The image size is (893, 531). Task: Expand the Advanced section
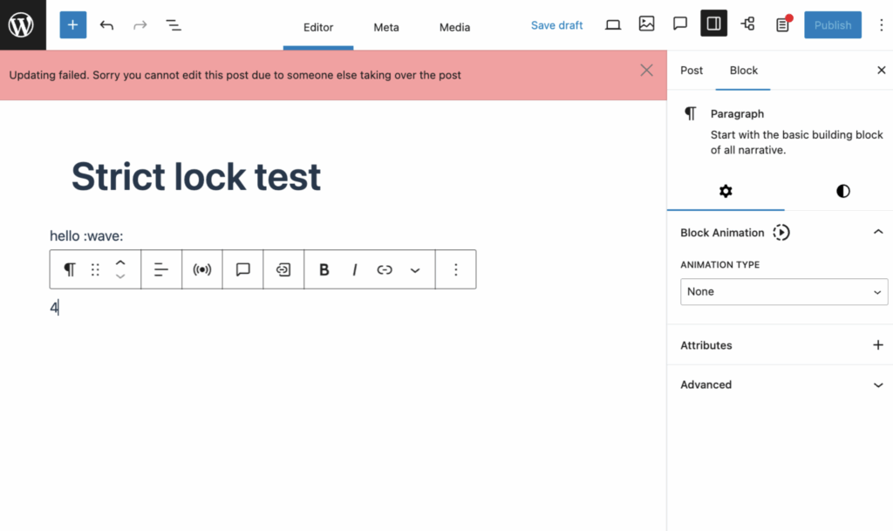click(x=878, y=385)
